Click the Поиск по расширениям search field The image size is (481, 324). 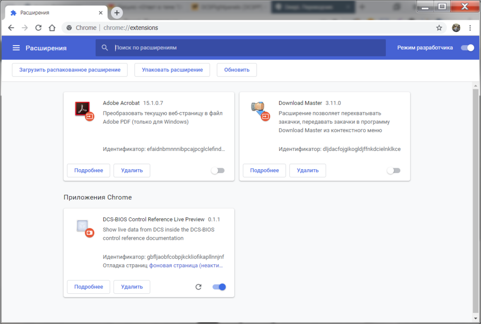(240, 48)
